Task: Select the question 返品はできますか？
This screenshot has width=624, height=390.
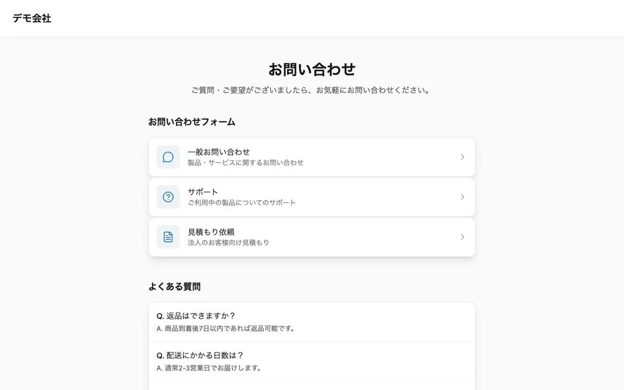Action: pos(196,316)
